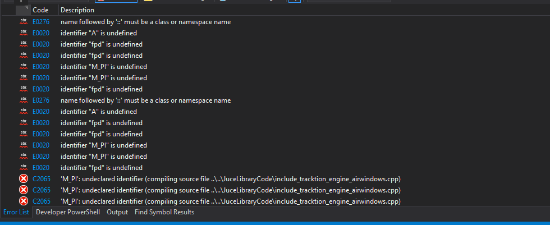Select the last 'M_PI' undeclared identifier description
Image resolution: width=550 pixels, height=225 pixels.
coord(230,201)
